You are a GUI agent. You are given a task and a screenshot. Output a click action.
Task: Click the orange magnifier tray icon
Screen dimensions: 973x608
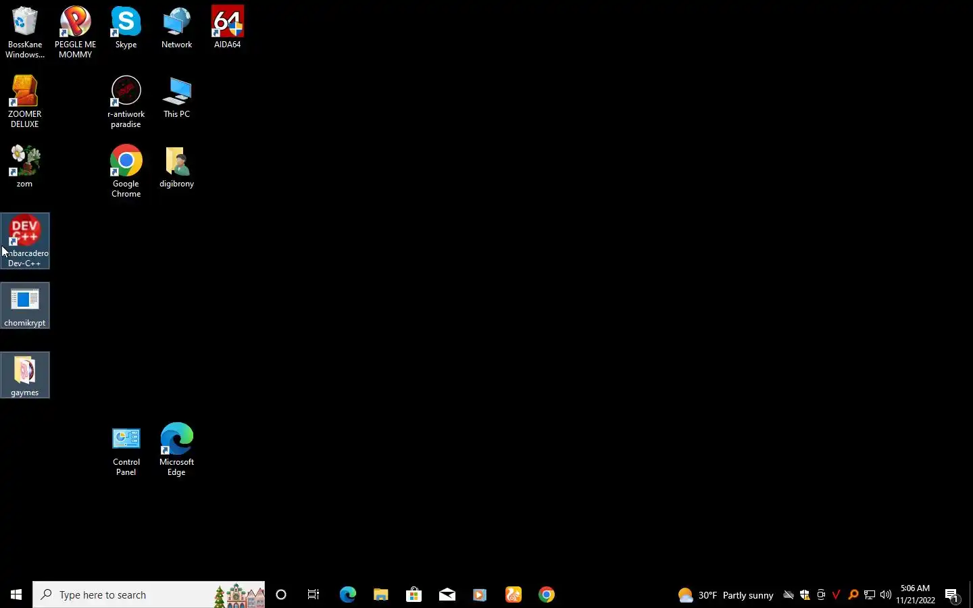(853, 594)
